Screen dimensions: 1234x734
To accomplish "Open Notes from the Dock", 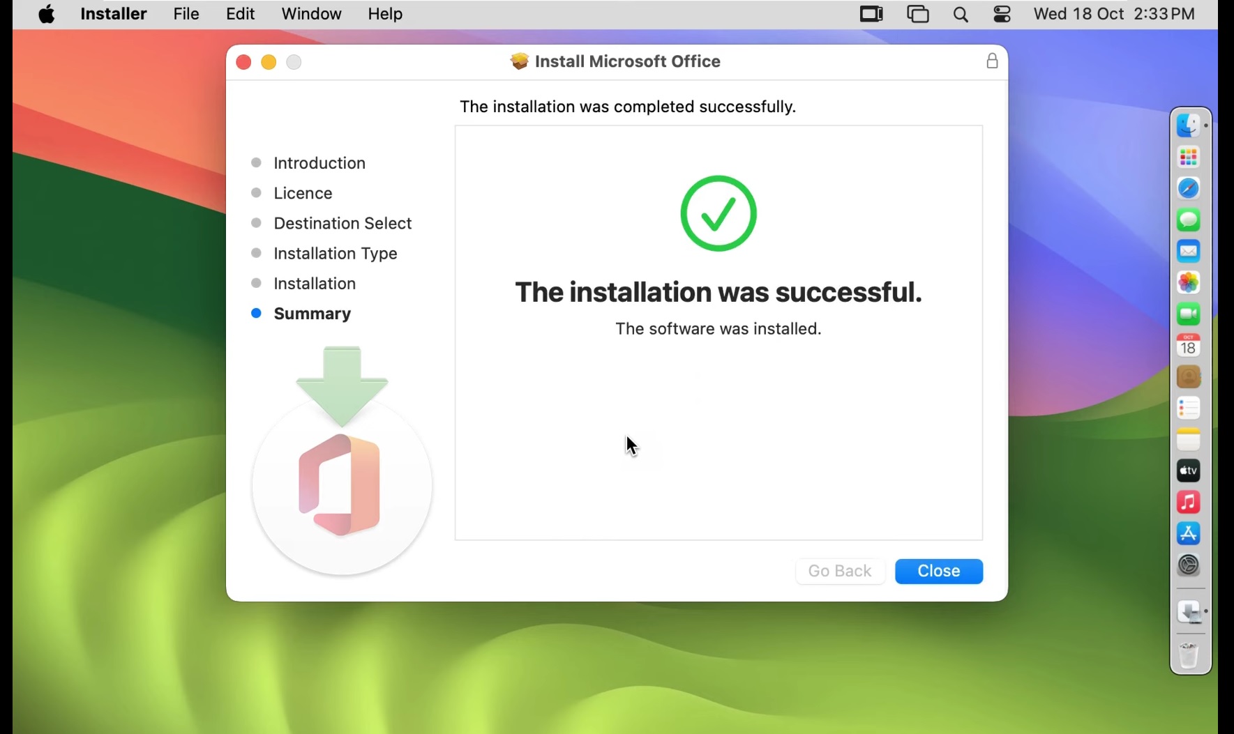I will [x=1189, y=439].
